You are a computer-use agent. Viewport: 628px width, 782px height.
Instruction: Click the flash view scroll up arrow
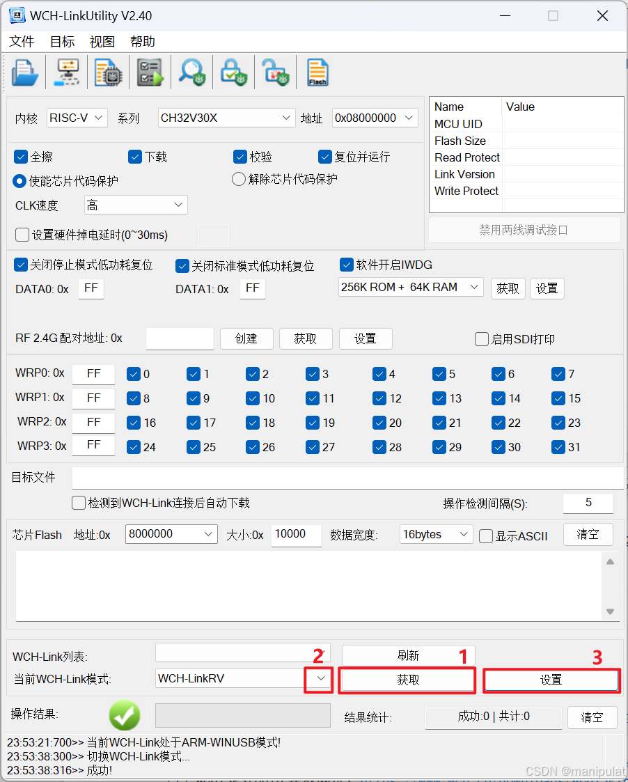click(x=610, y=561)
